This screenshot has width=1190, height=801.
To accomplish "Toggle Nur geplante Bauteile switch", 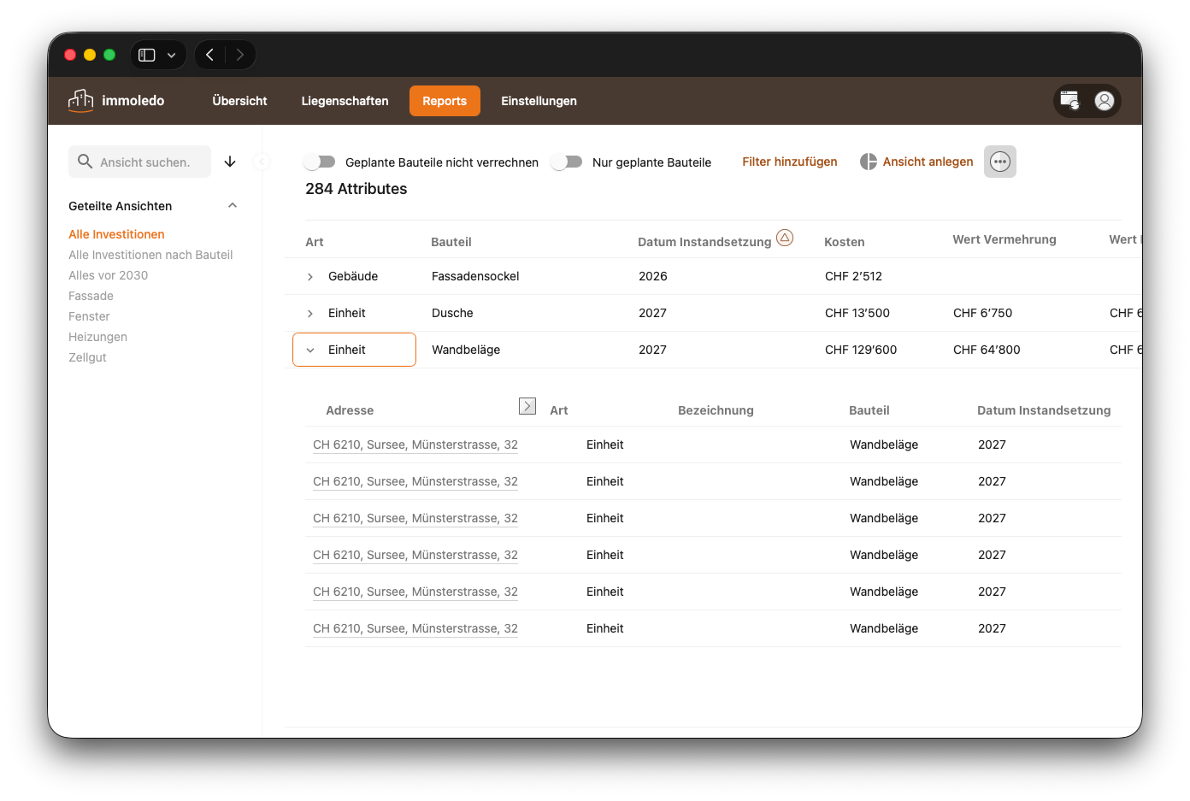I will pyautogui.click(x=567, y=162).
